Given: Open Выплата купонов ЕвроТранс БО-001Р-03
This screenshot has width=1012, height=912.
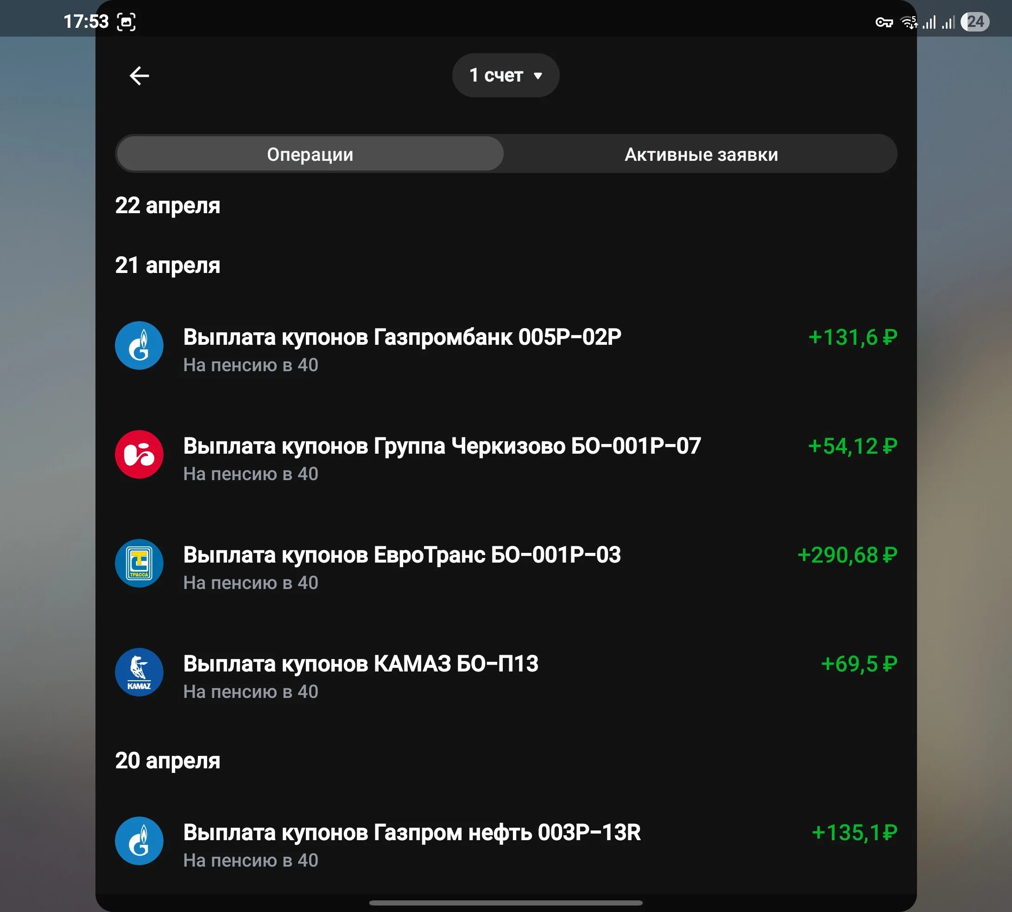Looking at the screenshot, I should tap(506, 567).
